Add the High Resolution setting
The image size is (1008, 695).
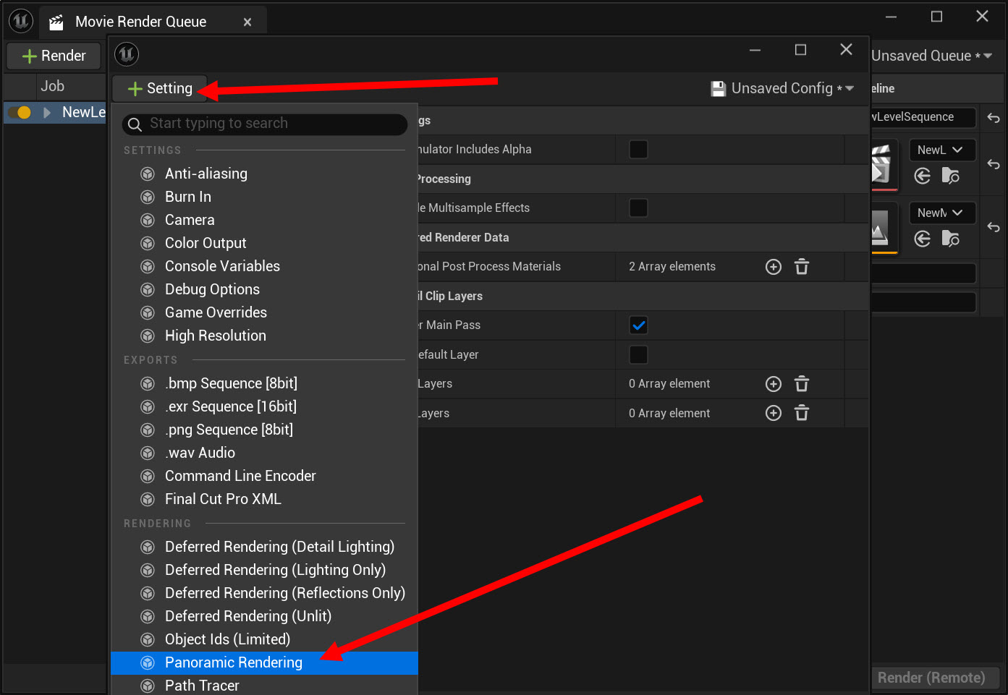(x=264, y=336)
